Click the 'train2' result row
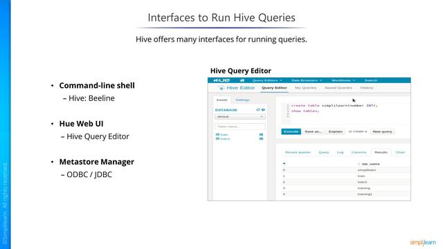Image resolution: width=443 pixels, height=249 pixels. pos(346,182)
